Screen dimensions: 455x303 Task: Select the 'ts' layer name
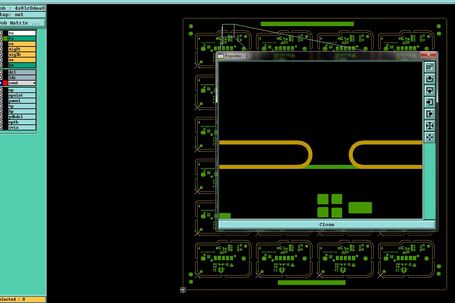pos(22,38)
